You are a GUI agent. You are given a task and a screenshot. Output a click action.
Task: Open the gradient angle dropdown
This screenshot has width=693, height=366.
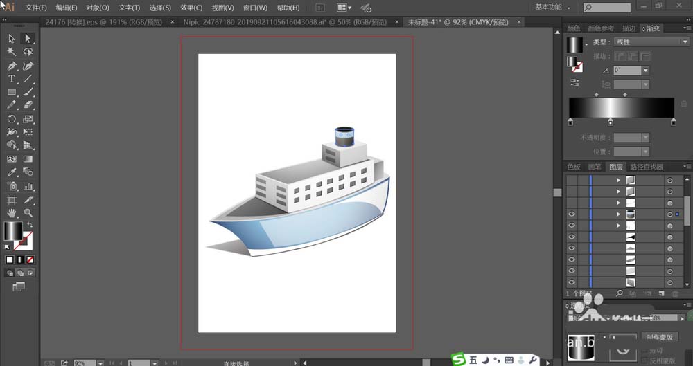coord(646,70)
